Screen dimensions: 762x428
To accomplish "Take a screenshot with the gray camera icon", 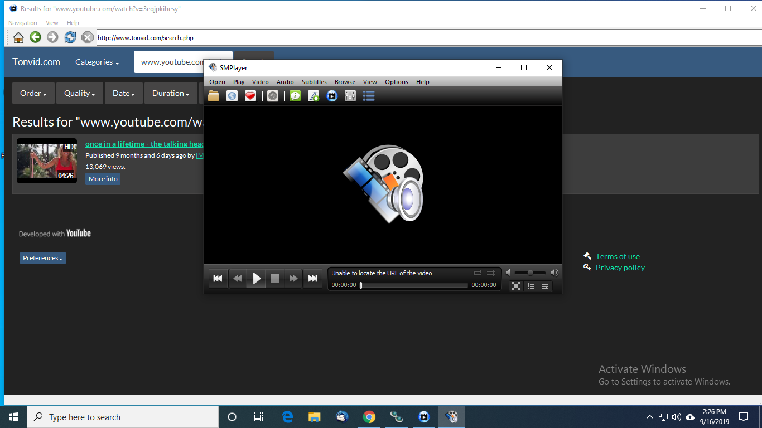I will (273, 96).
